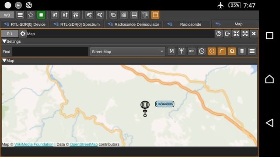This screenshot has height=157, width=280.
Task: Click the U4844806 radiosonde label
Action: [164, 104]
